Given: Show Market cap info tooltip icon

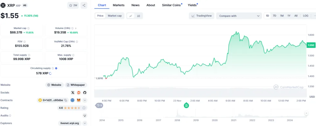Looking at the screenshot, I should (28, 28).
